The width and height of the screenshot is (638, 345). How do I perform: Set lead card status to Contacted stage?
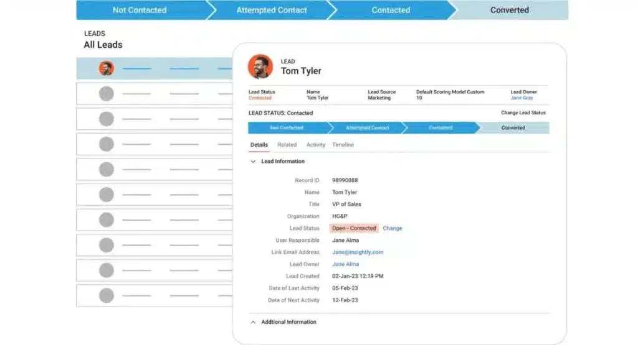tap(440, 128)
